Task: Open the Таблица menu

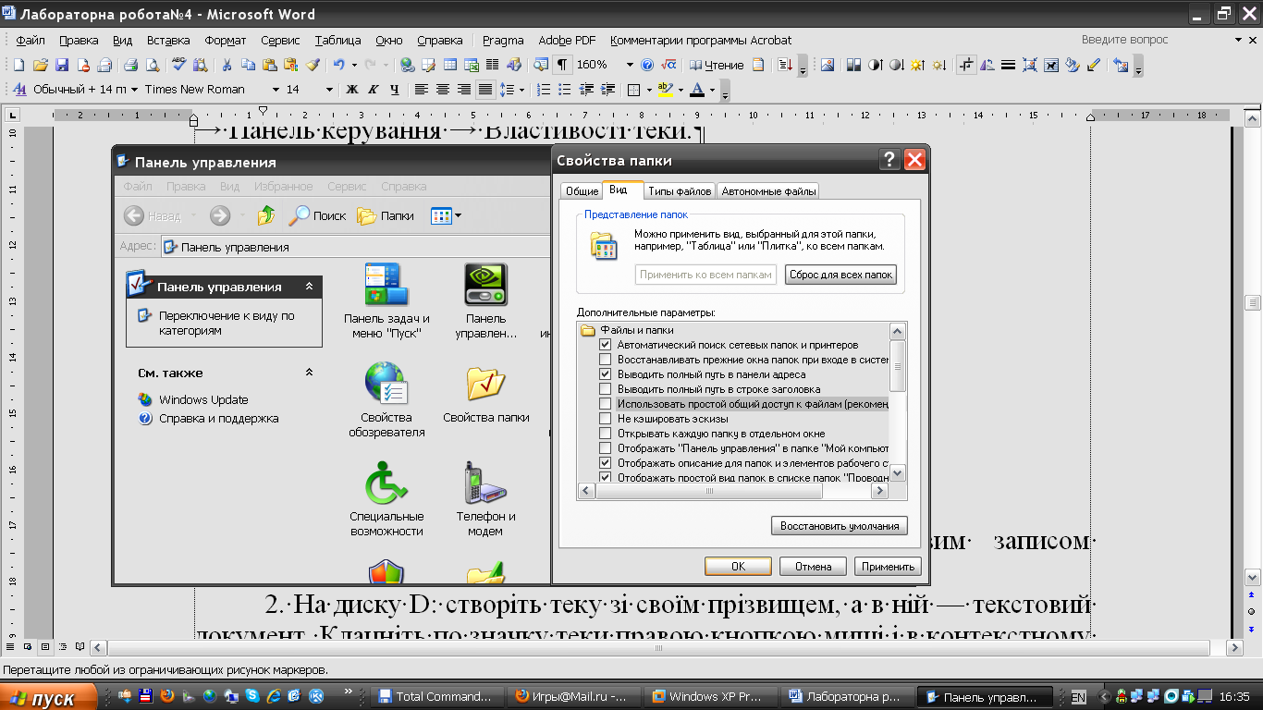Action: [x=337, y=40]
